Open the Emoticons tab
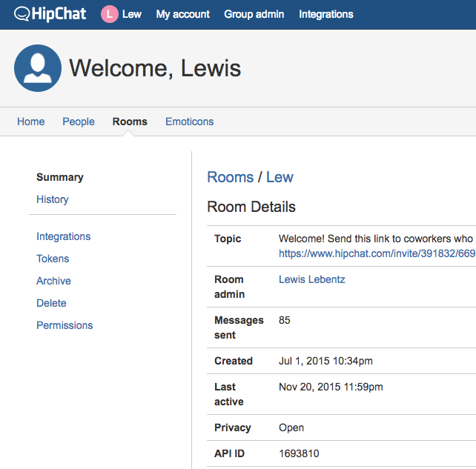 click(189, 122)
